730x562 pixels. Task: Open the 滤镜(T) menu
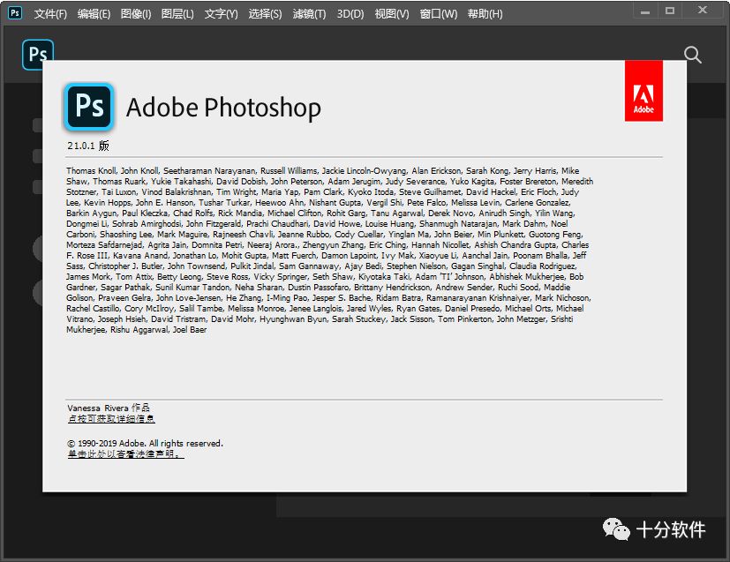pyautogui.click(x=309, y=14)
